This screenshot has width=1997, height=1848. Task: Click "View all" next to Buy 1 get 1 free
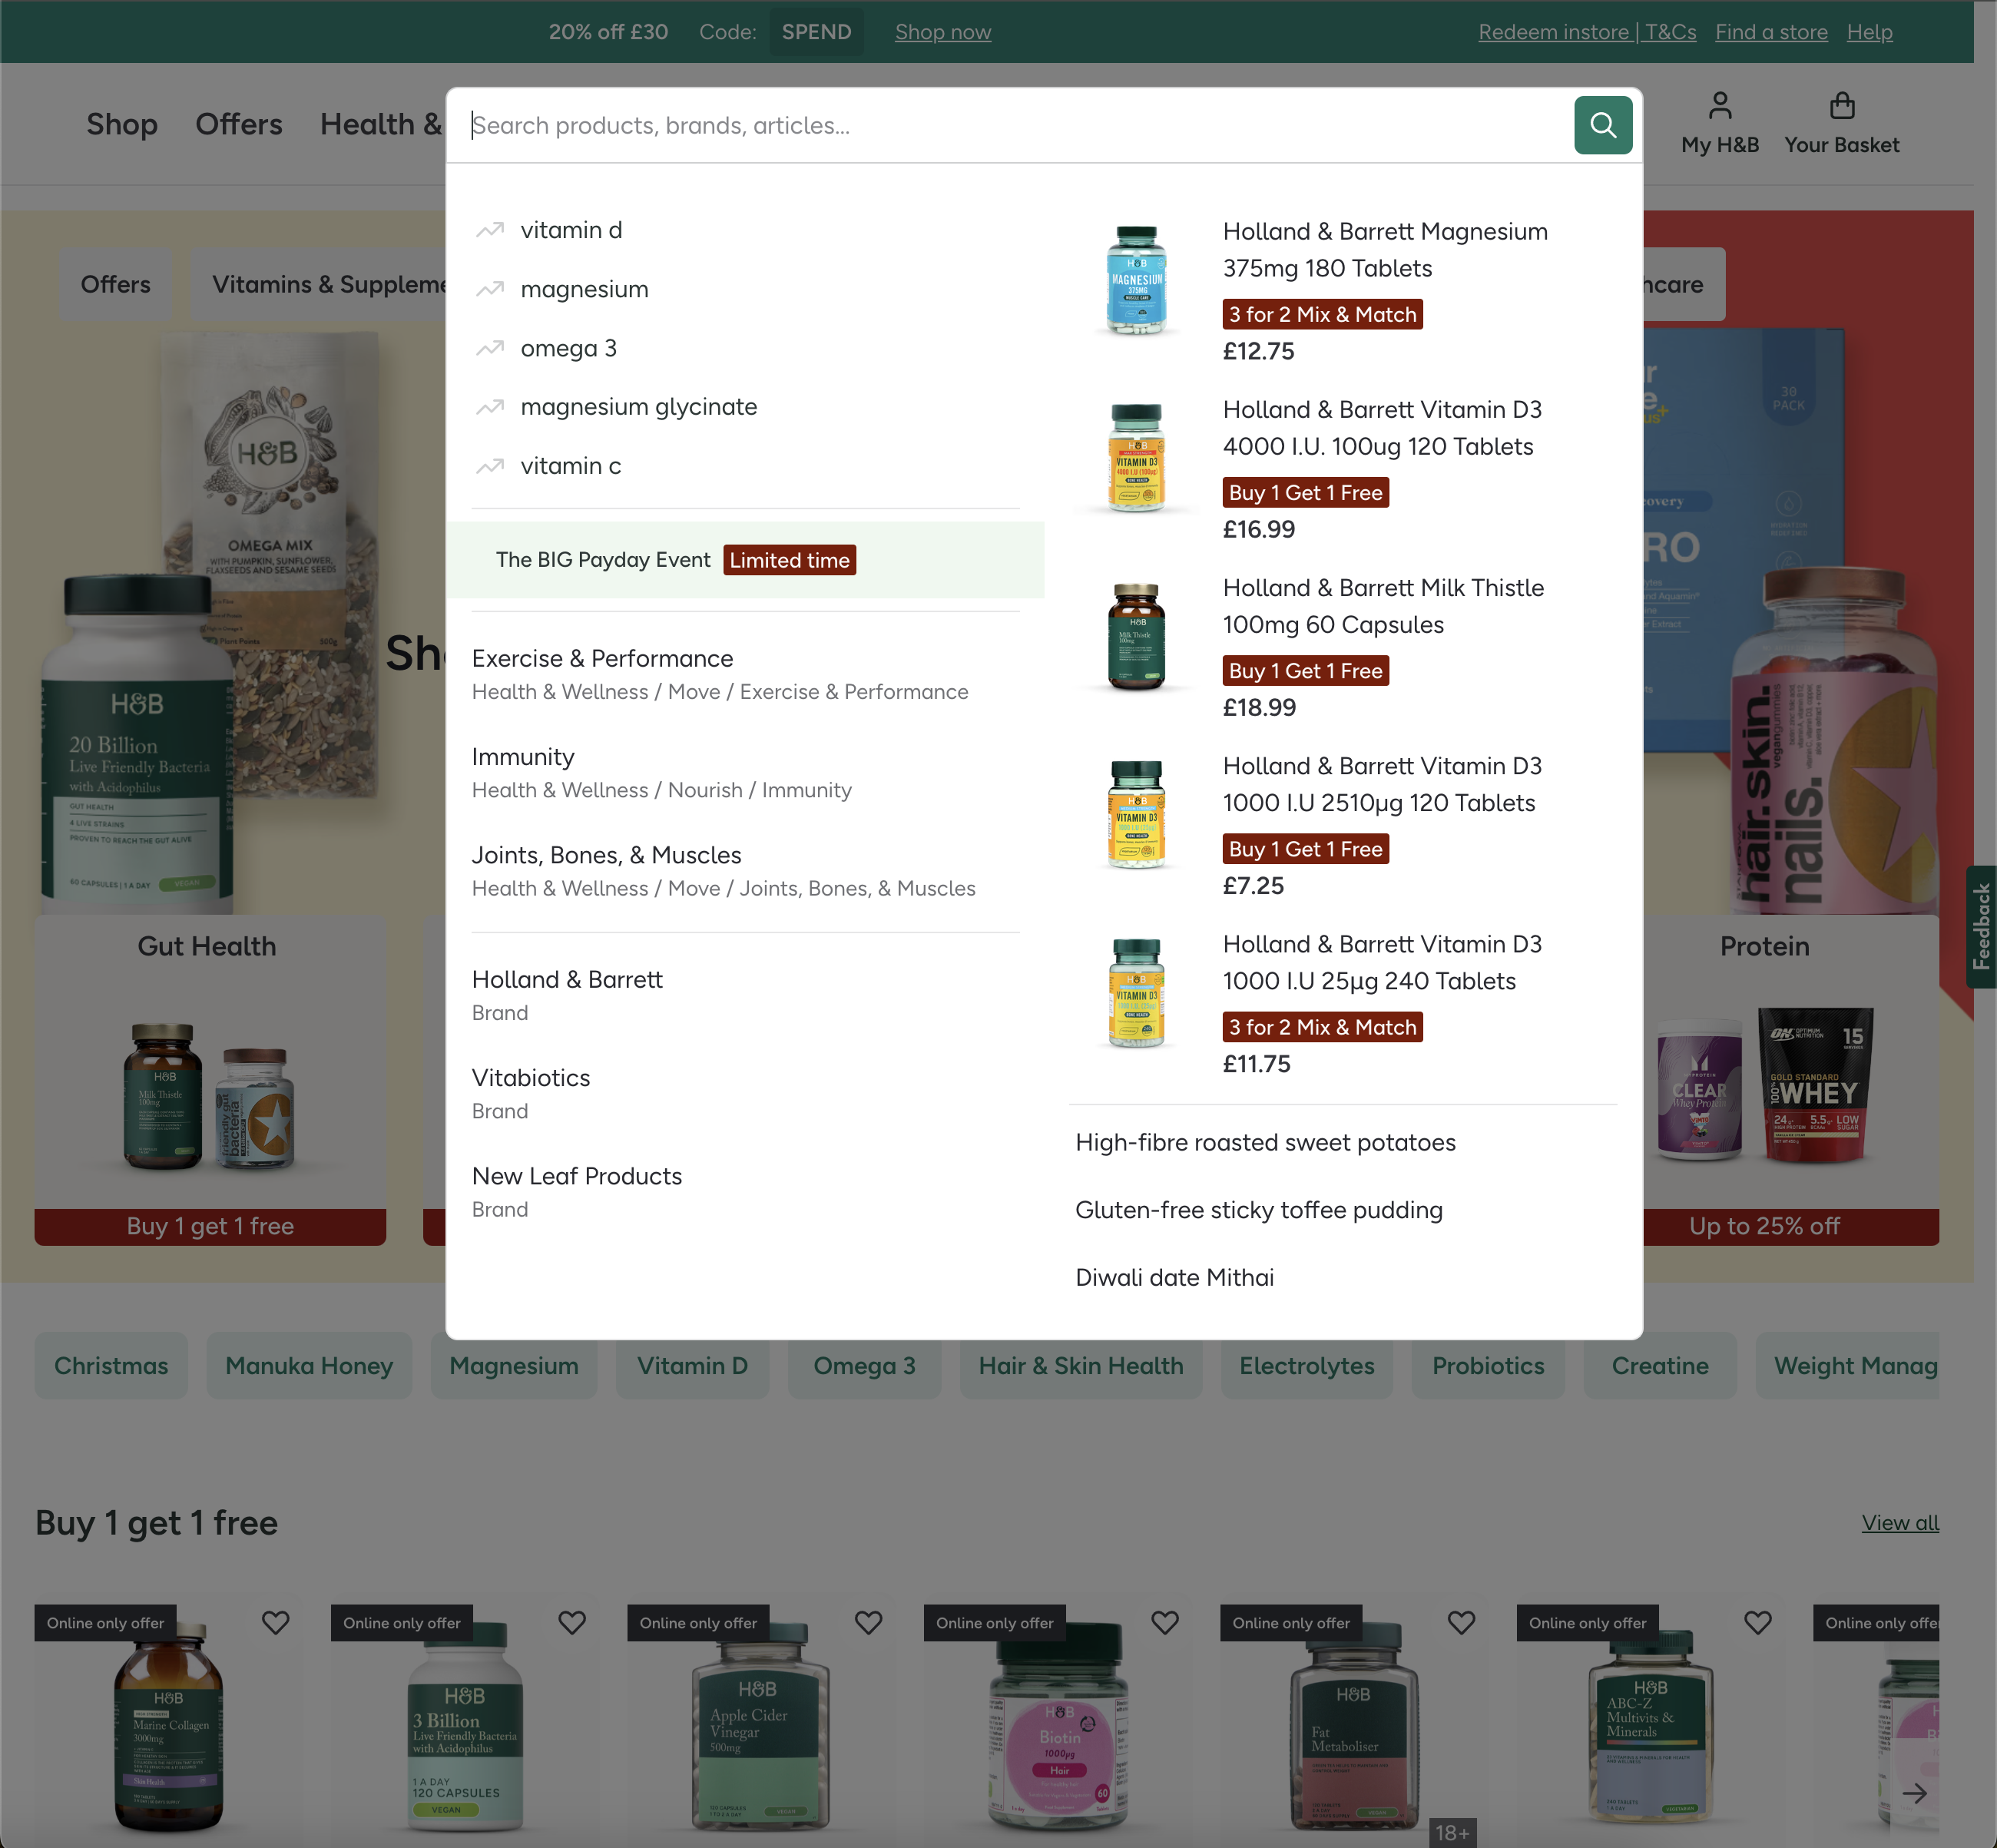coord(1899,1522)
